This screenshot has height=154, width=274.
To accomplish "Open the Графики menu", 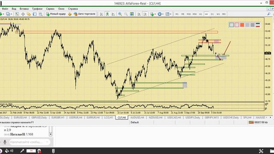I will 37,9.
